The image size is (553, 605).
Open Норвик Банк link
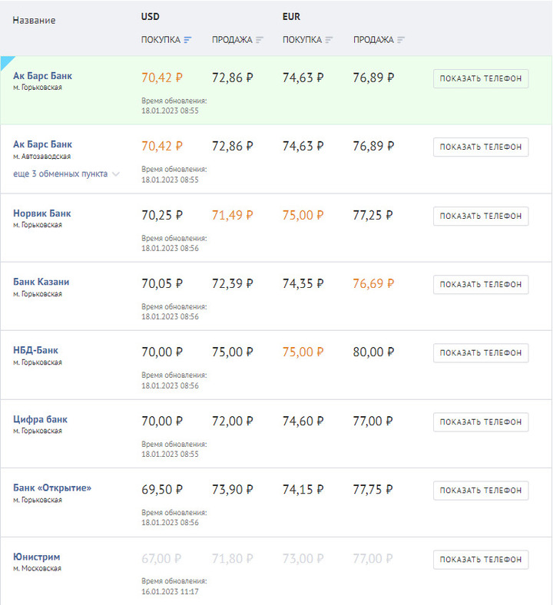[42, 213]
